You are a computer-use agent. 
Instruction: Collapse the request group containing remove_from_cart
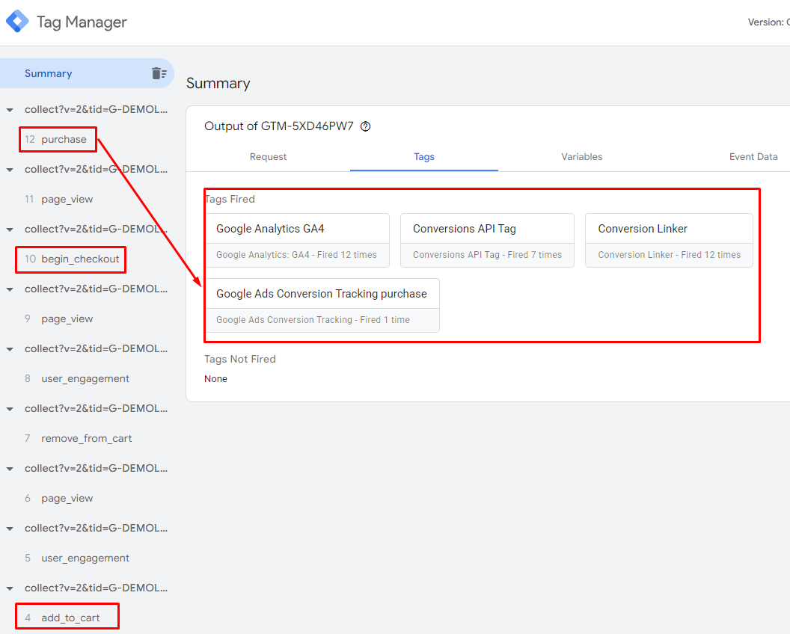point(10,409)
